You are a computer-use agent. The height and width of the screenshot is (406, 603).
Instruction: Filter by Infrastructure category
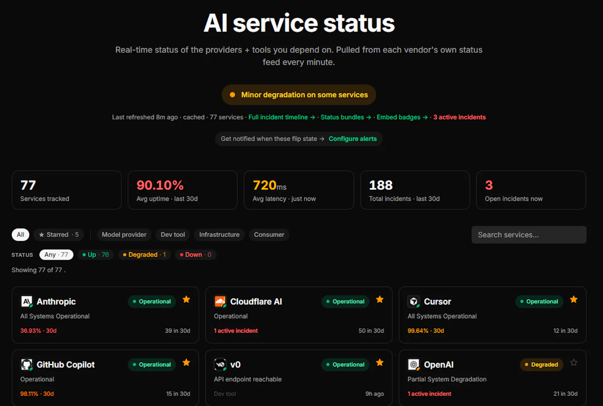pyautogui.click(x=219, y=235)
